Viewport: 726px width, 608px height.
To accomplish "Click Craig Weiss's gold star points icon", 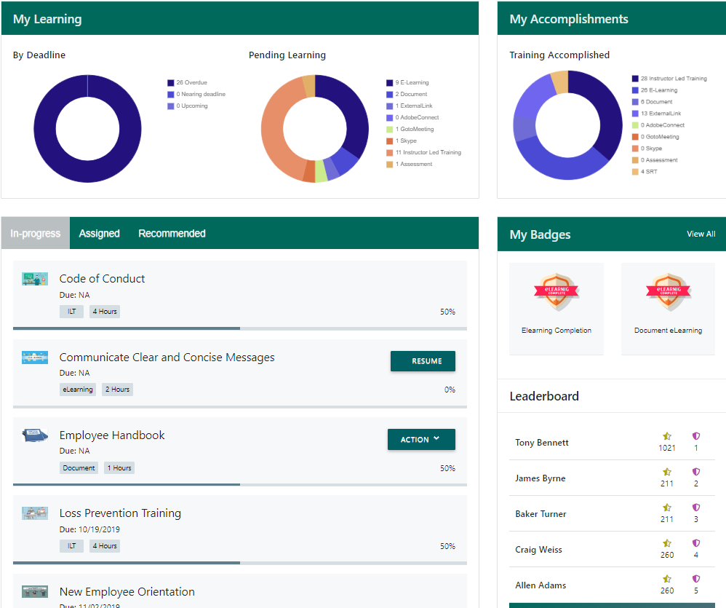I will [667, 543].
